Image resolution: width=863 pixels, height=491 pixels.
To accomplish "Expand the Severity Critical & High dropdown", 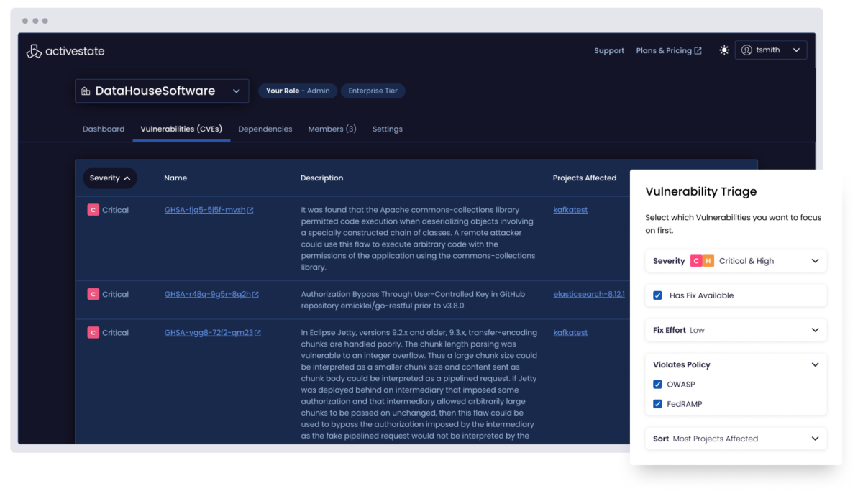I will point(814,261).
